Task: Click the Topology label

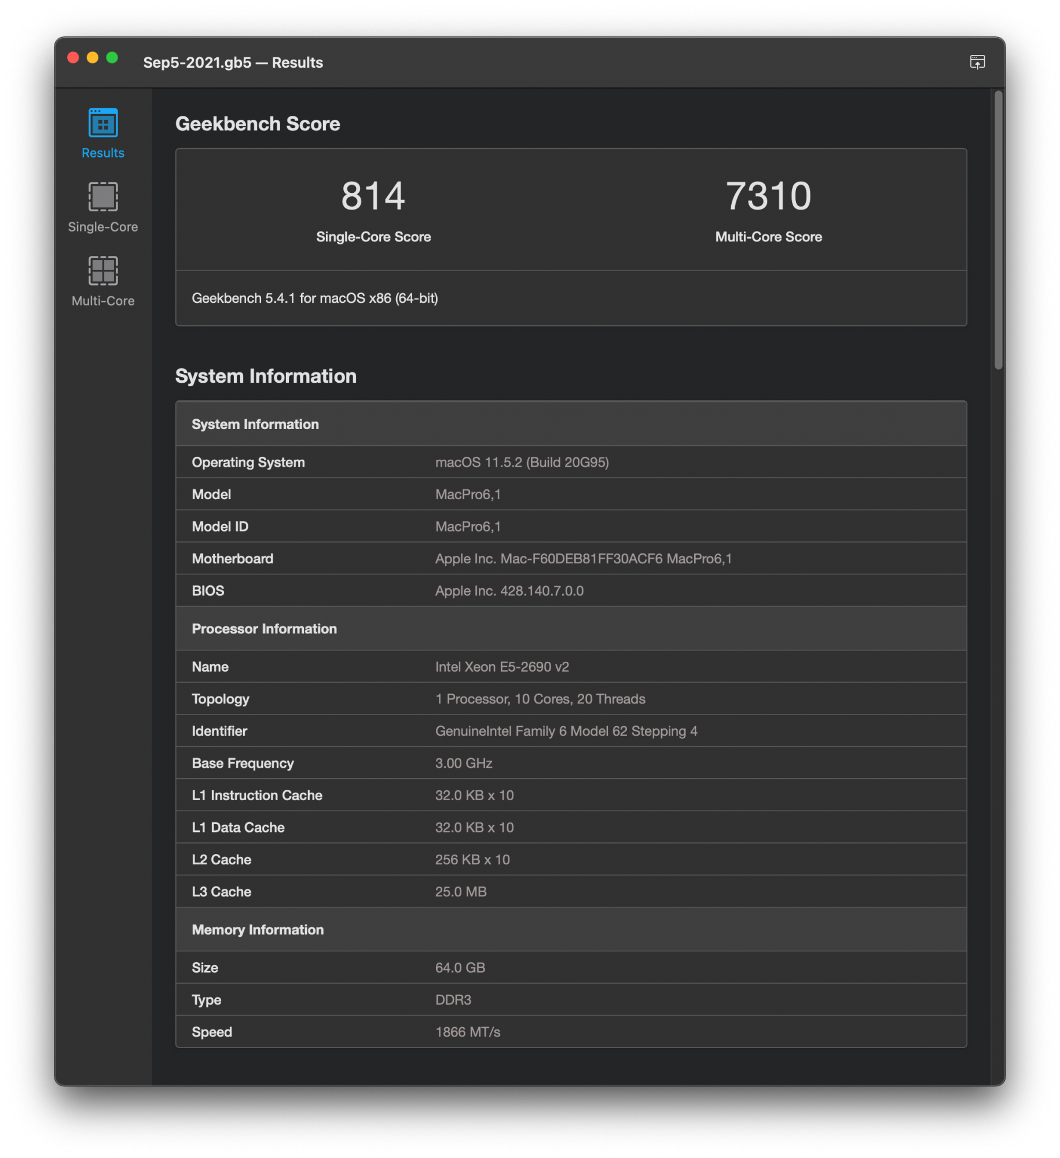Action: 221,699
